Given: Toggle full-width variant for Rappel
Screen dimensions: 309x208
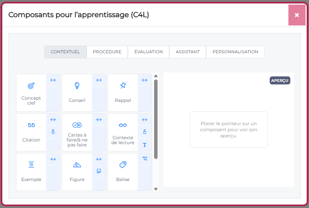Looking at the screenshot, I should [145, 80].
